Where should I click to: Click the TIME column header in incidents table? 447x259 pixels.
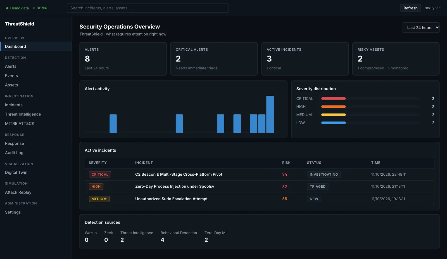pyautogui.click(x=376, y=163)
